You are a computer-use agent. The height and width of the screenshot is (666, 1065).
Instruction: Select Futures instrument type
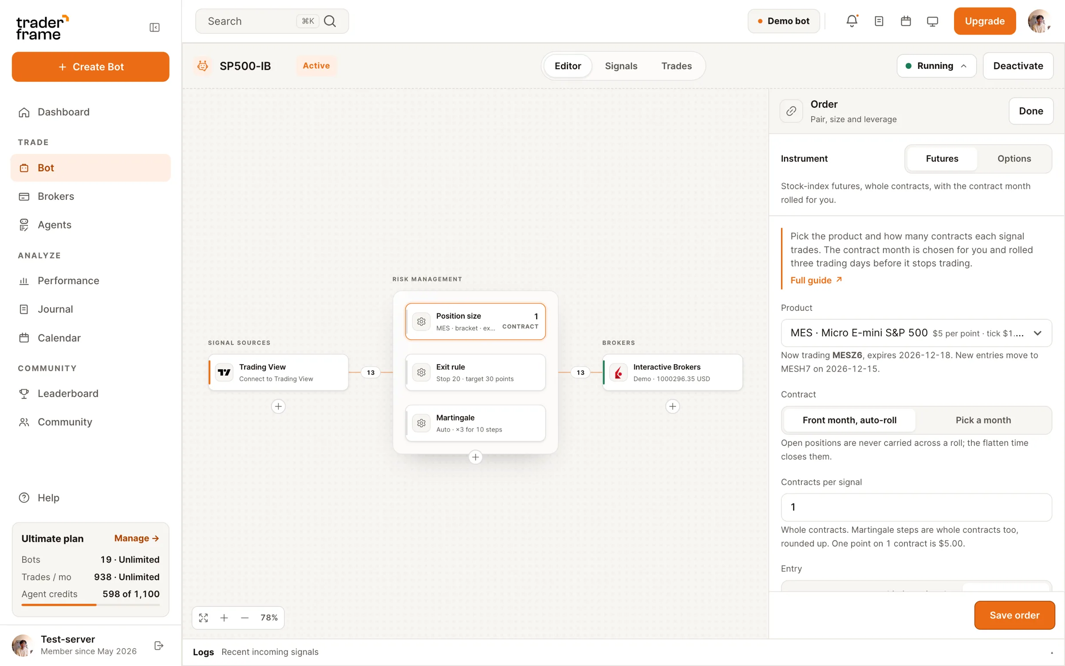(942, 159)
